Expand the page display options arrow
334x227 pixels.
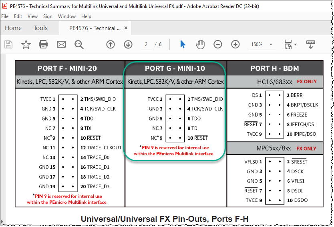(x=295, y=44)
